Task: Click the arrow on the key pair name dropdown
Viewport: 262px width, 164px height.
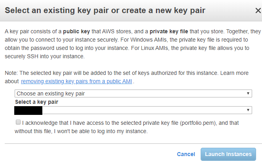Action: [248, 110]
